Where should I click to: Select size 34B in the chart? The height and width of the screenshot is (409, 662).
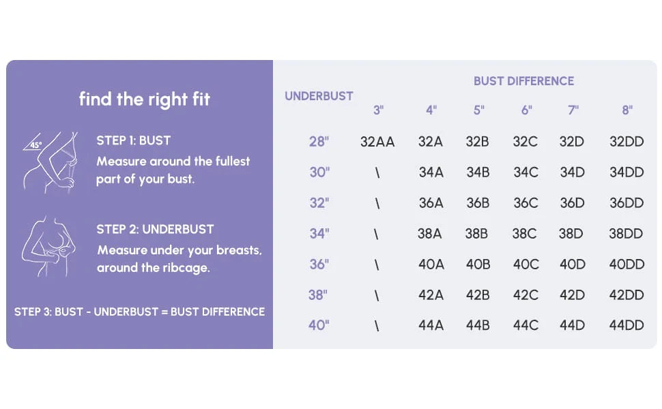(x=478, y=172)
